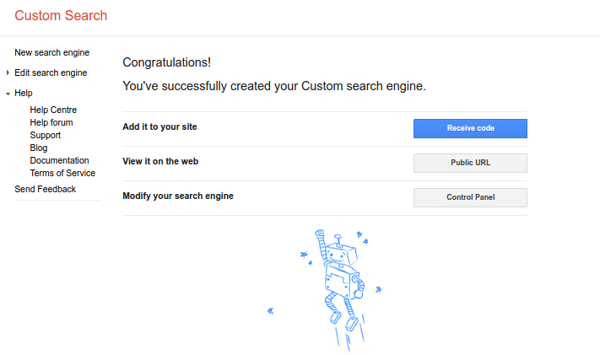
Task: Click the Help sidebar label
Action: [24, 93]
